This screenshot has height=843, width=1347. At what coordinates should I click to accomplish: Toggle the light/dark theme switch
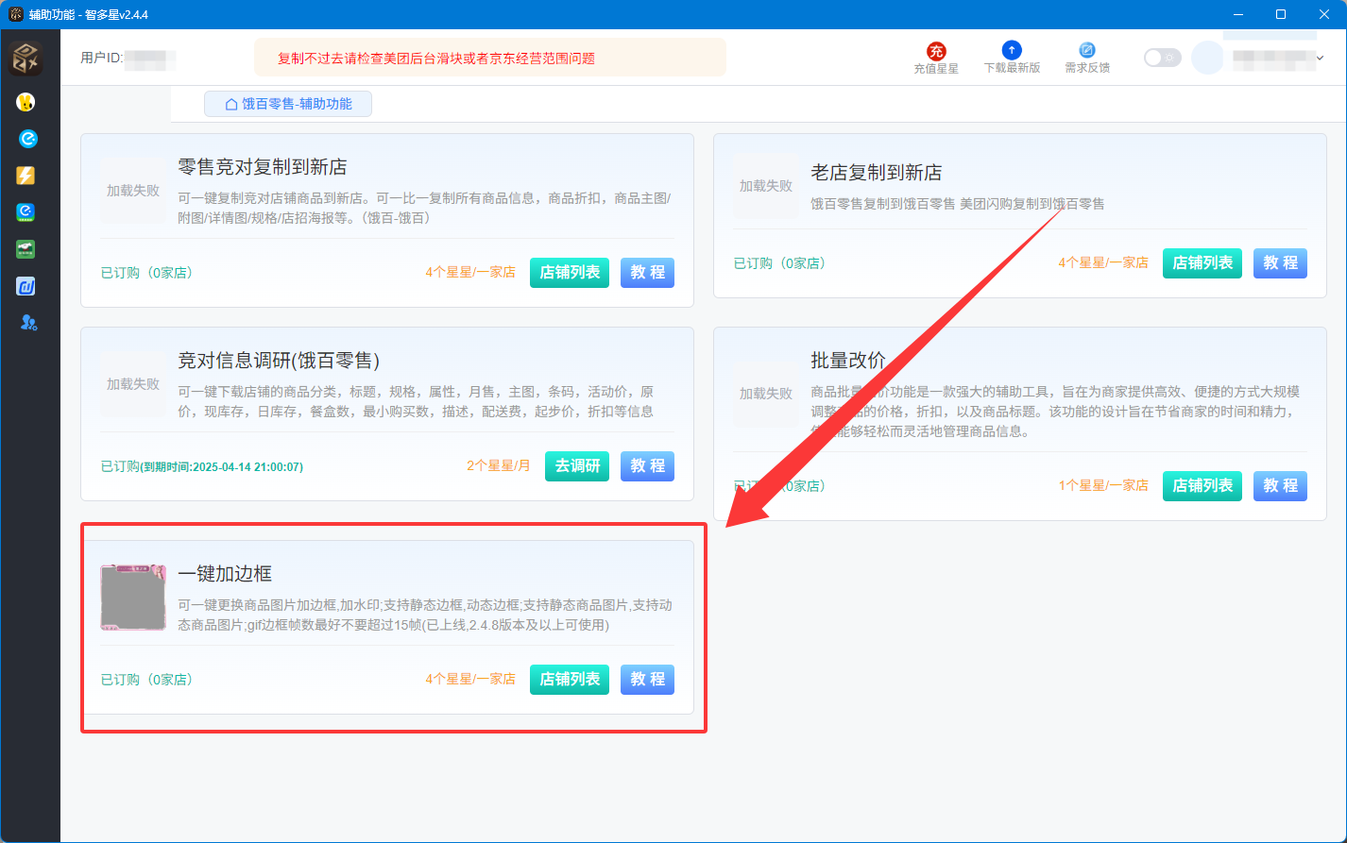(1161, 58)
